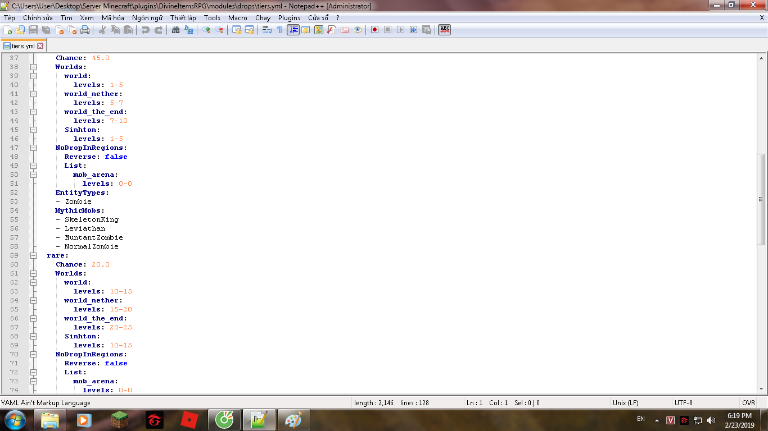Click the Open file folder icon

20,30
